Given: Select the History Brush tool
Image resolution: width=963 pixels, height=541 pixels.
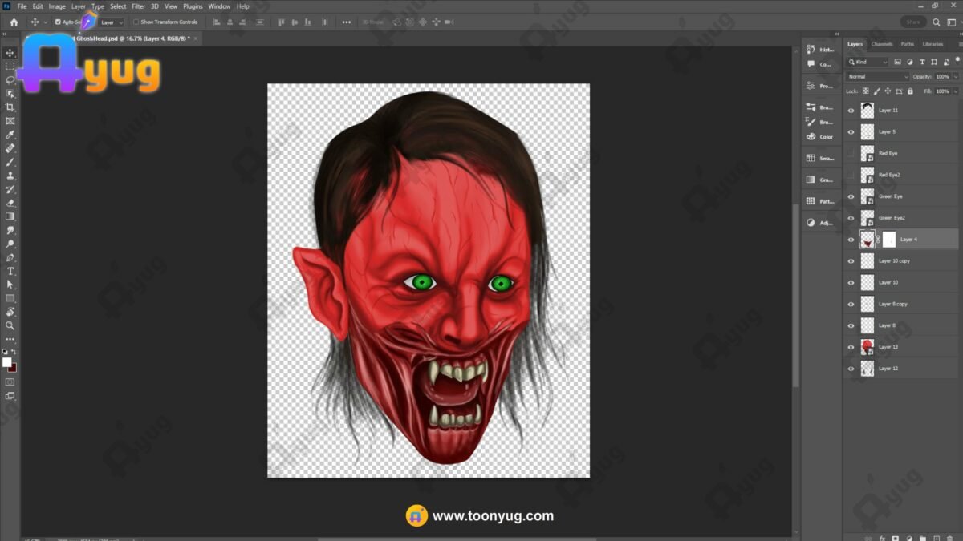Looking at the screenshot, I should click(10, 189).
